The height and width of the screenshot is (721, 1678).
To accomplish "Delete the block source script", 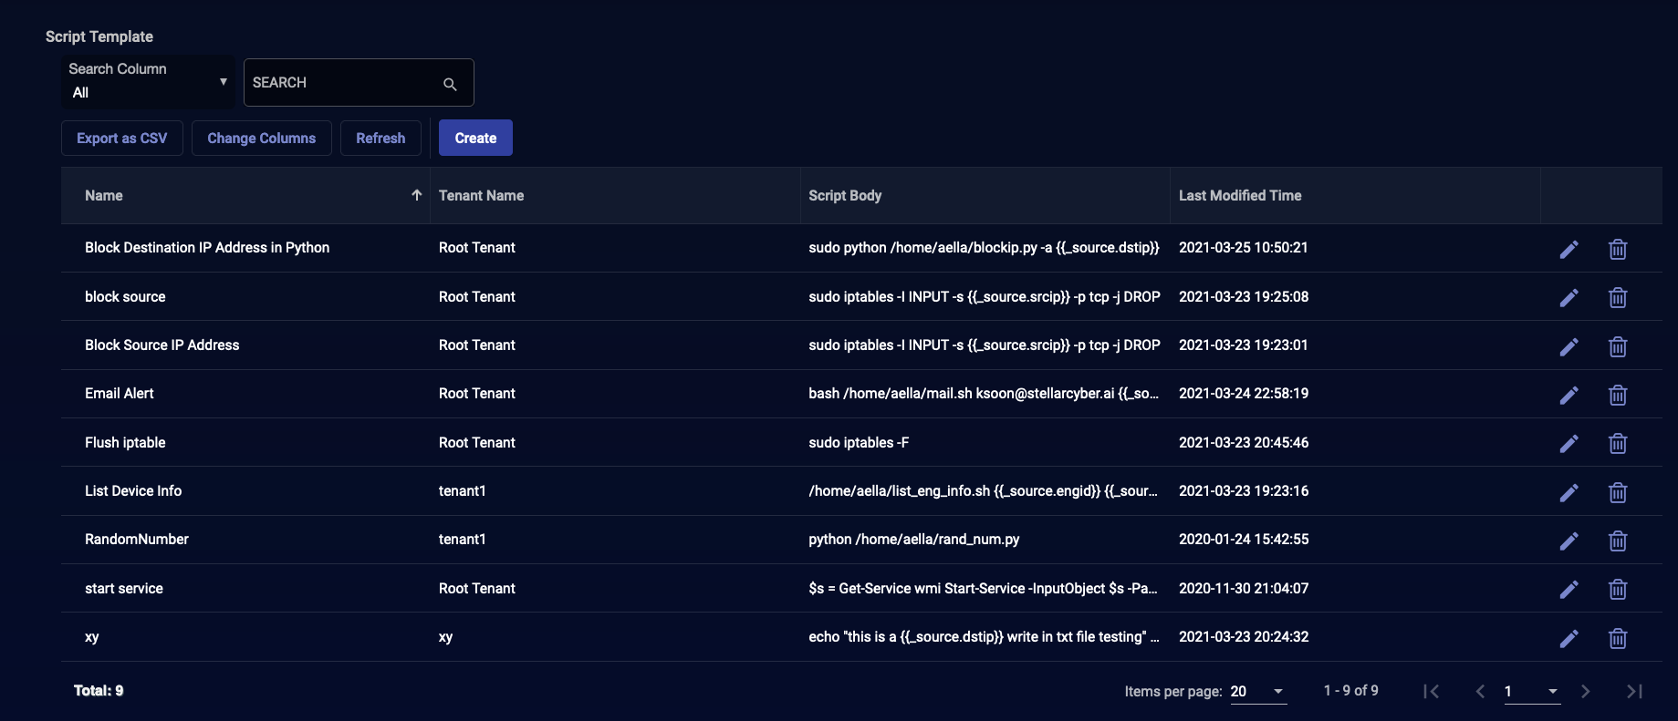I will (1617, 297).
